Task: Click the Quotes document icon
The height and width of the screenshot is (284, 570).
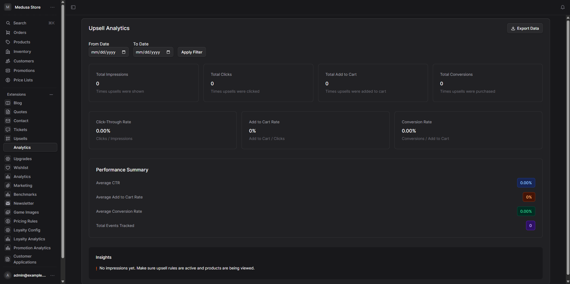Action: click(x=8, y=112)
